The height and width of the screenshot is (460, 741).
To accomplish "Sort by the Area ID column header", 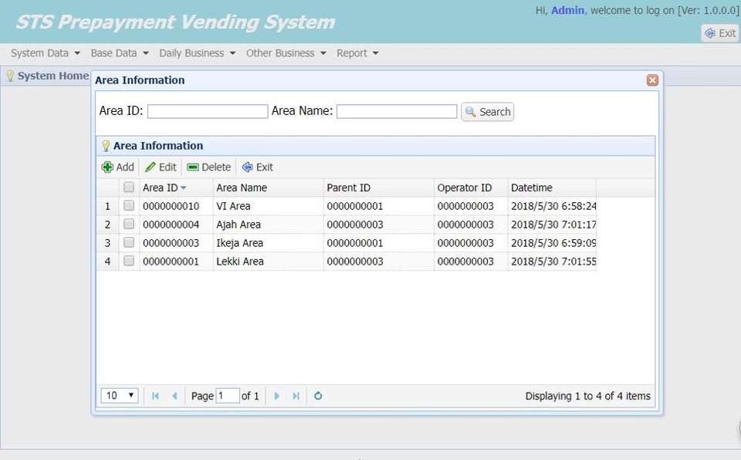I will pyautogui.click(x=176, y=188).
